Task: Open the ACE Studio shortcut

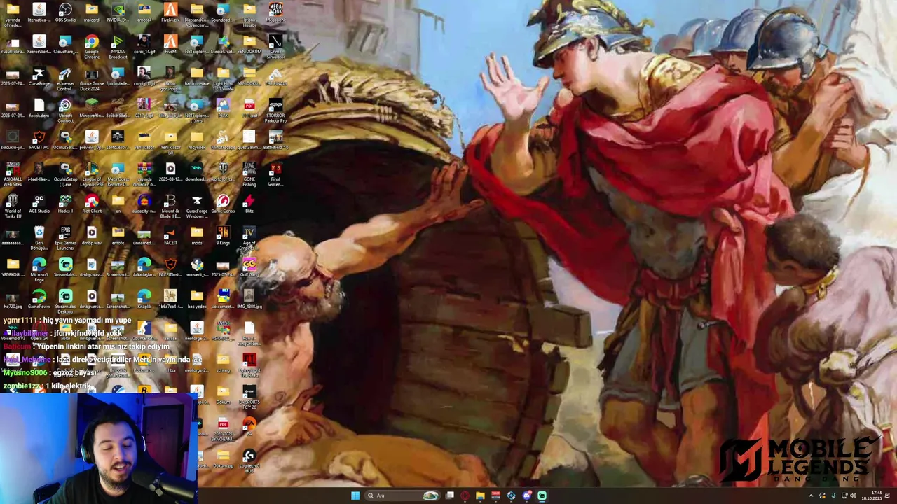Action: [x=39, y=204]
